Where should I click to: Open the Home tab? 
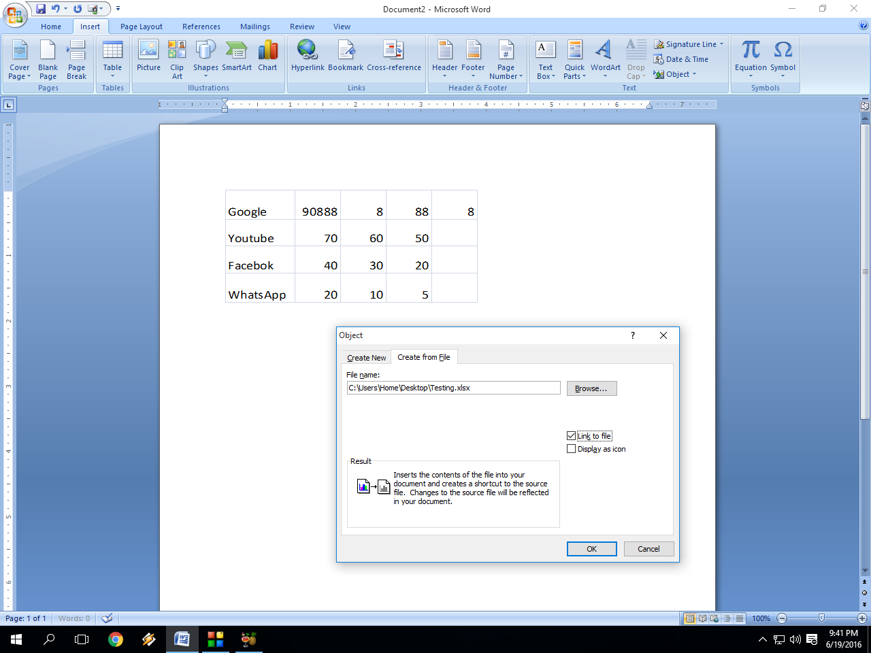click(x=51, y=27)
